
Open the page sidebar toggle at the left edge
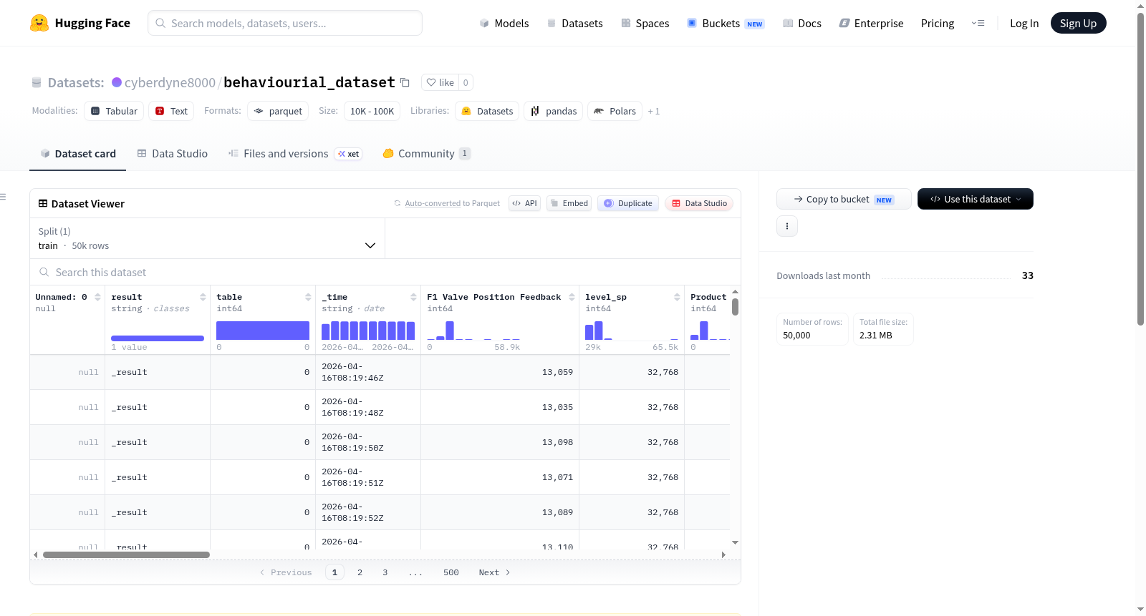coord(4,197)
